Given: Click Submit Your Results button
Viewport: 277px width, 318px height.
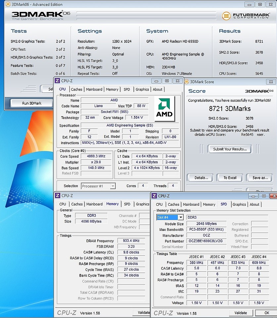Looking at the screenshot, I should [x=230, y=149].
